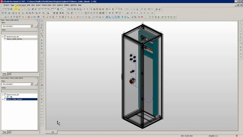243x137 pixels.
Task: Click the Graphic 1:1 status bar entry
Action: 213,136
